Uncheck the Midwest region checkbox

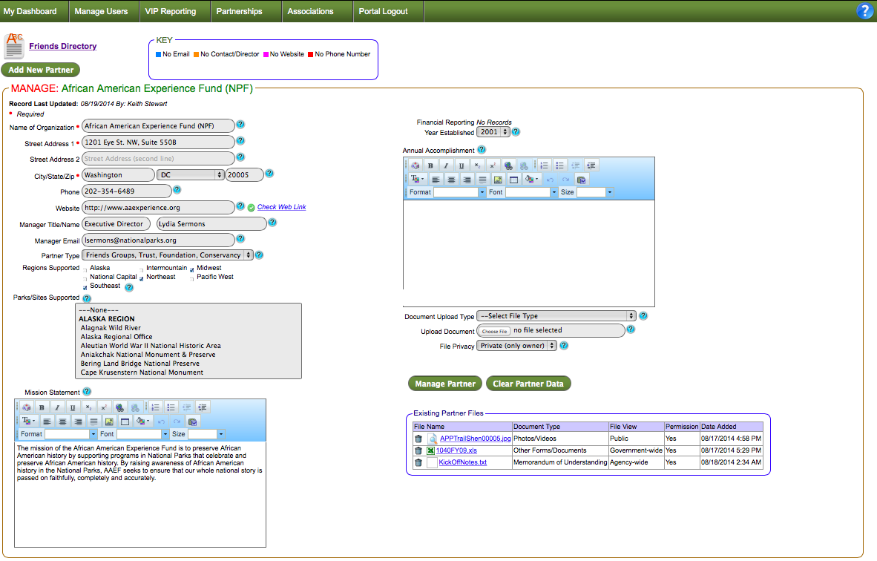click(192, 269)
